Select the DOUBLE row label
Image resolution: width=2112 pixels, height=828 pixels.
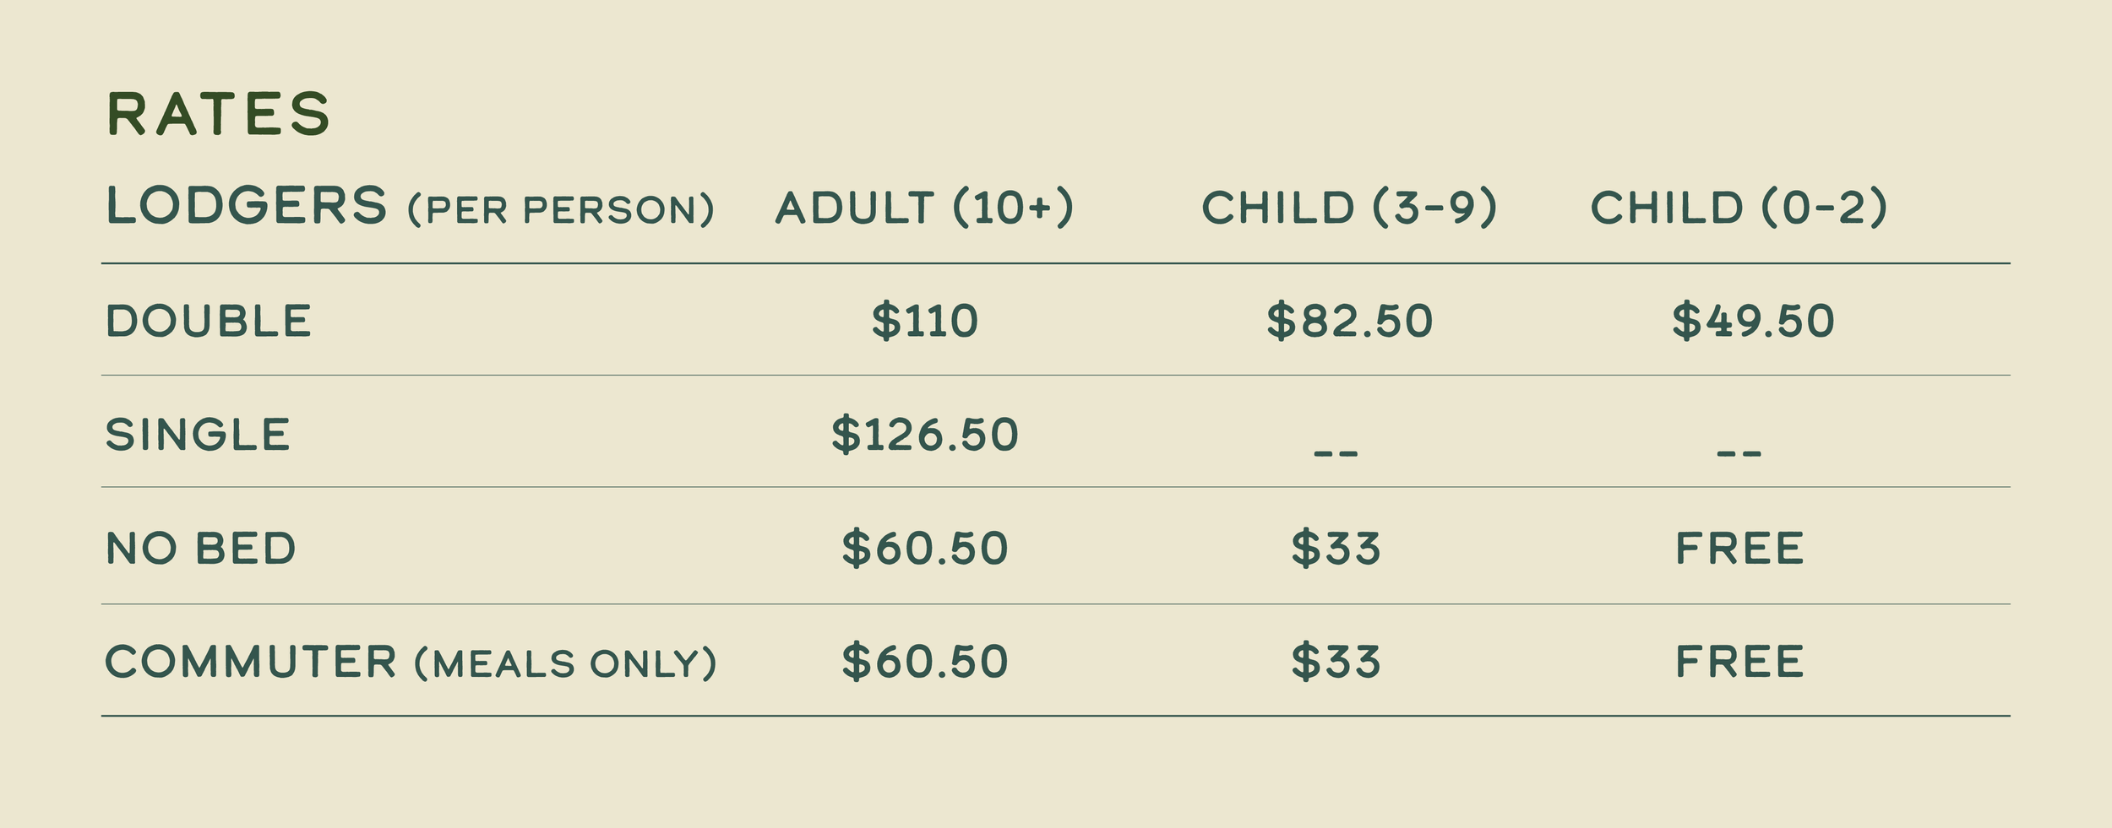tap(209, 322)
